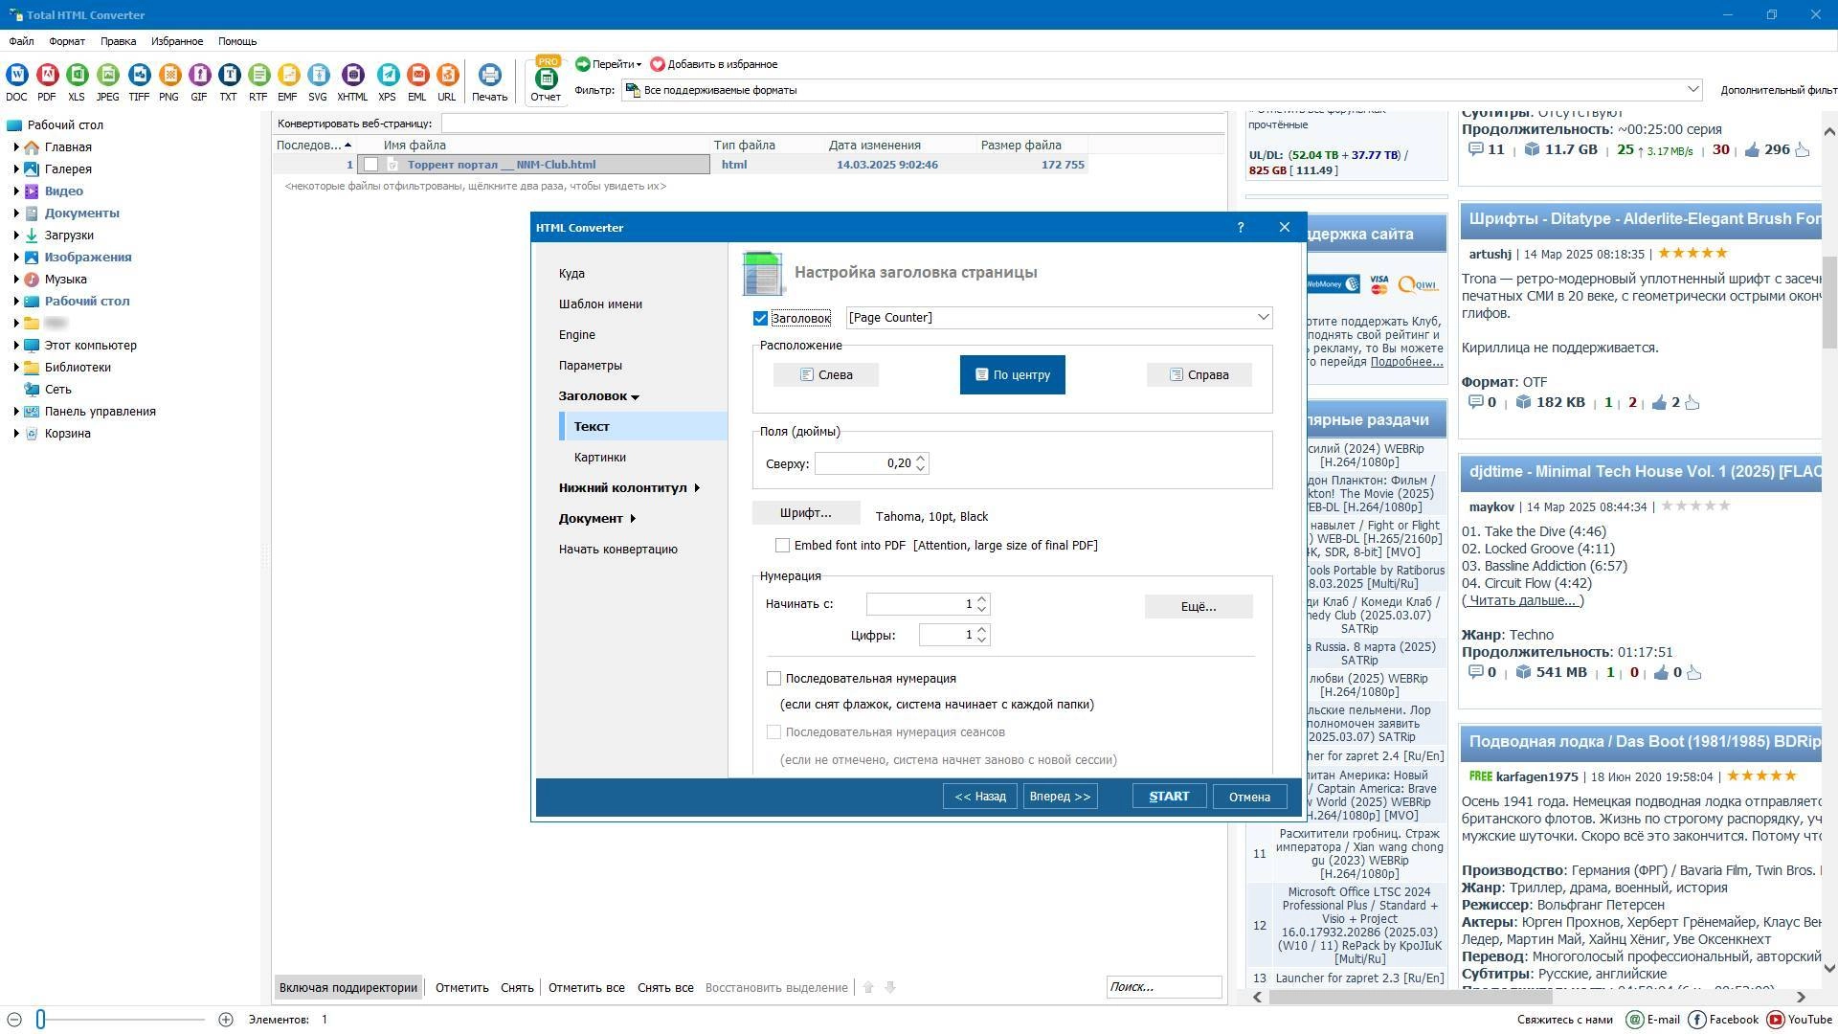Click the dialog help question mark
Screen dimensions: 1838x1034
tap(1241, 228)
